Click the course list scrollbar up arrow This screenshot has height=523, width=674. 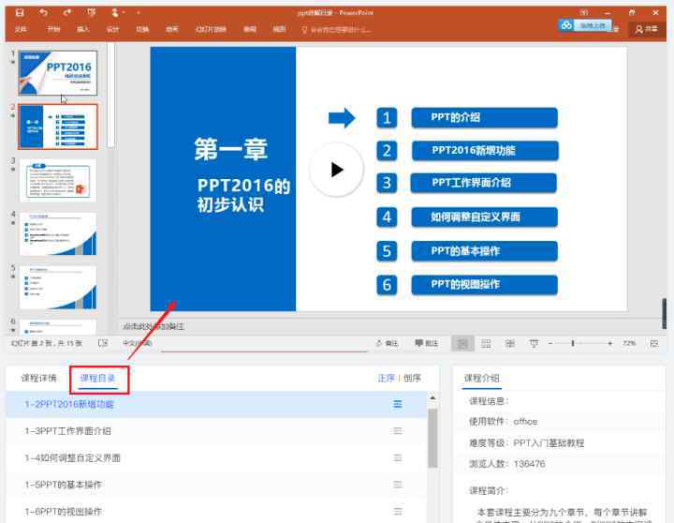432,398
